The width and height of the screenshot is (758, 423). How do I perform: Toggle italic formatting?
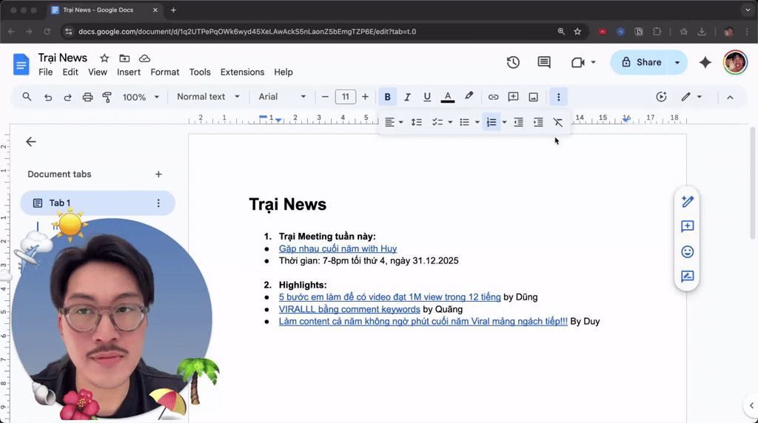click(407, 97)
